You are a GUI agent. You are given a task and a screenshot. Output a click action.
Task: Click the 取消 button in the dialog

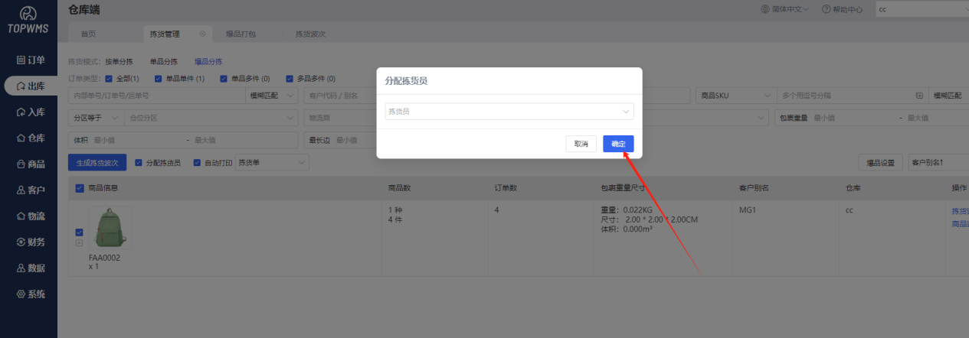click(581, 144)
